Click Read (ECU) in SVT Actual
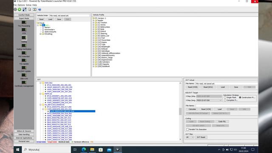 point(208,87)
